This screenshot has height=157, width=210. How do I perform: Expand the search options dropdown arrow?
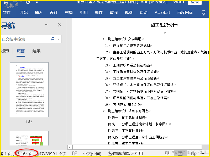tap(58, 39)
